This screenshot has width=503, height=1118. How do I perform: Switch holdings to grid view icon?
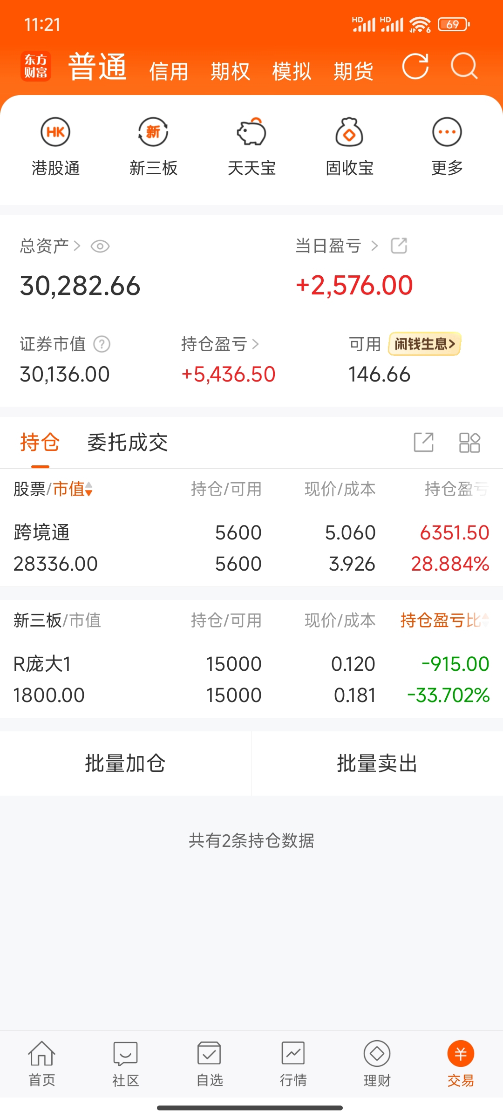pos(469,443)
